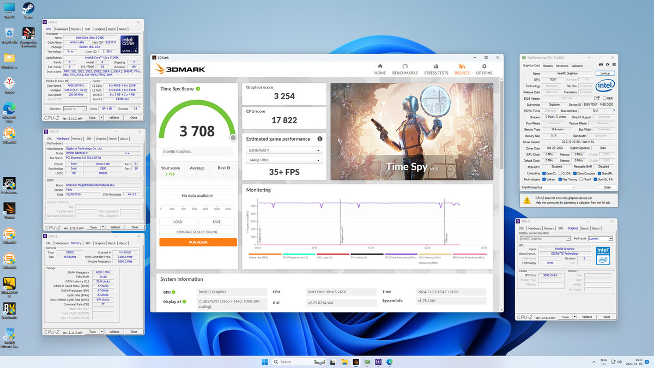Open the OPTIONS gear in 3DMark
Viewport: 654px width, 368px height.
point(484,69)
